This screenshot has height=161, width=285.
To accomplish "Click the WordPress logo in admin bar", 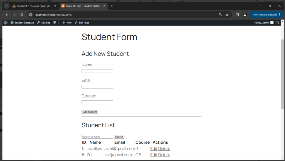I will point(6,23).
